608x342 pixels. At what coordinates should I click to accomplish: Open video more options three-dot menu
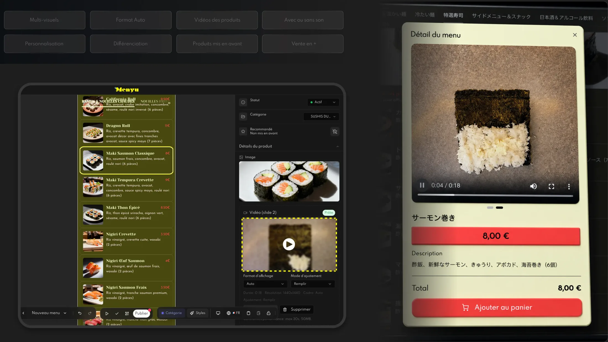pos(569,187)
